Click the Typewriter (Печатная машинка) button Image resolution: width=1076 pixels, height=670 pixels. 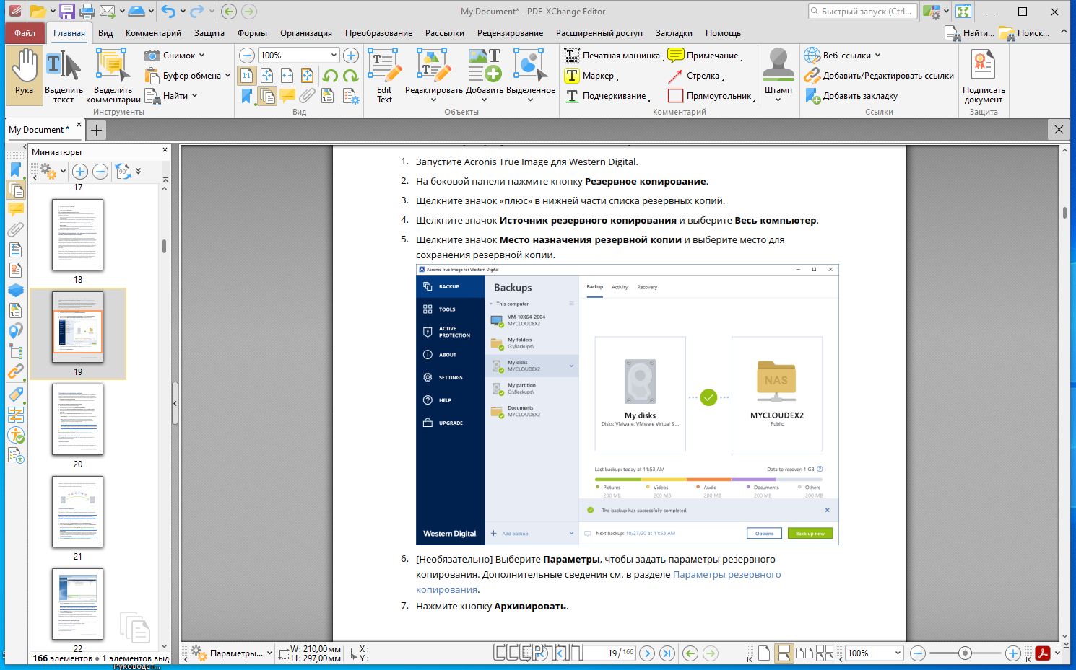tap(612, 56)
